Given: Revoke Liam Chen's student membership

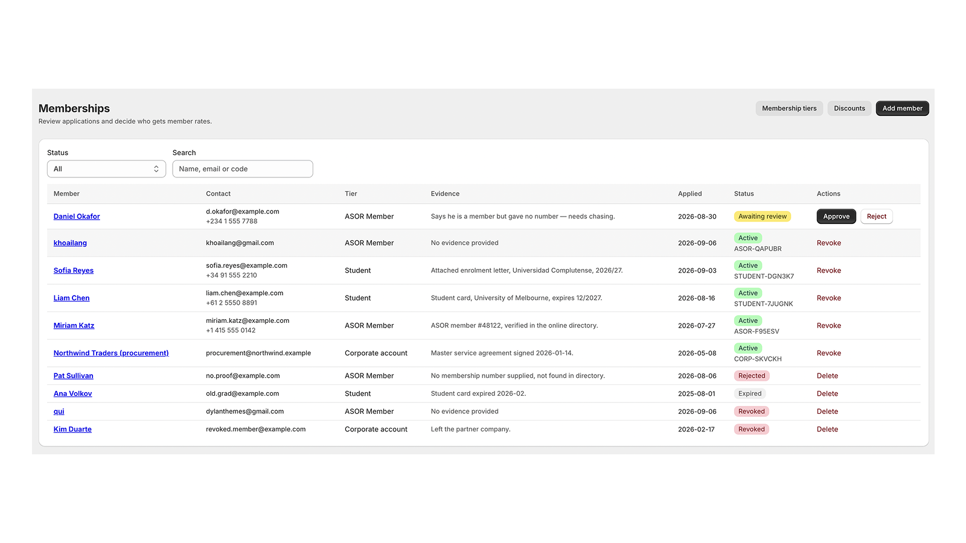Looking at the screenshot, I should (829, 298).
